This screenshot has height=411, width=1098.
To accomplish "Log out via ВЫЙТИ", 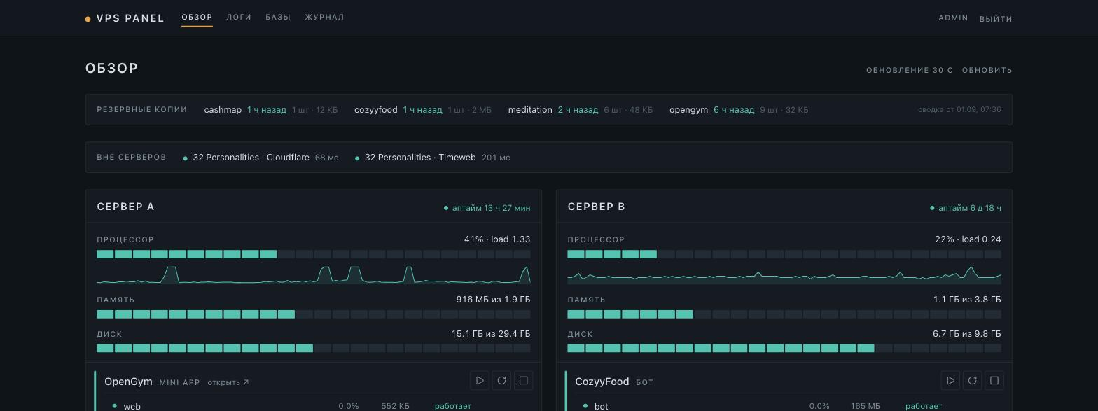I will (x=996, y=19).
